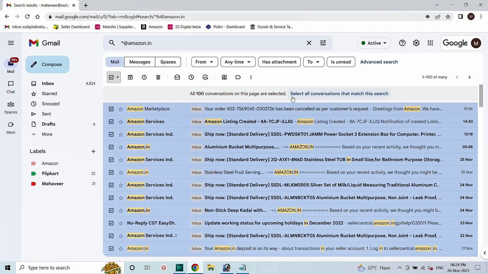Image resolution: width=488 pixels, height=274 pixels.
Task: Delete selected conversations with trash icon
Action: [x=158, y=77]
